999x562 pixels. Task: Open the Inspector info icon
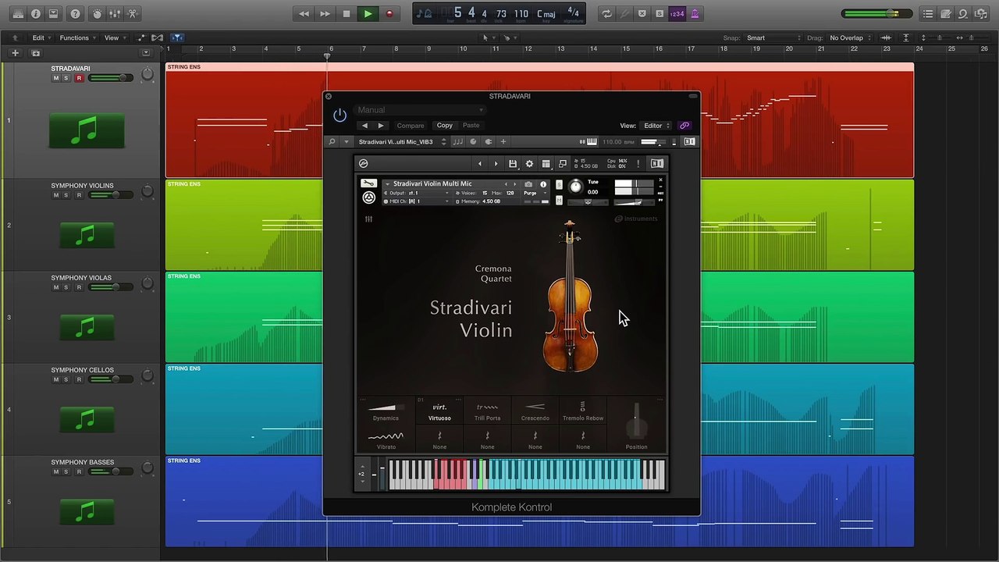(35, 13)
